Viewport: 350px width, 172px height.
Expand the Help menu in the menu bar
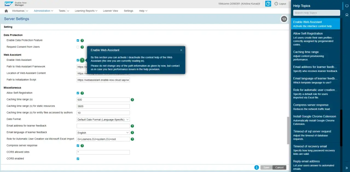coord(143,11)
